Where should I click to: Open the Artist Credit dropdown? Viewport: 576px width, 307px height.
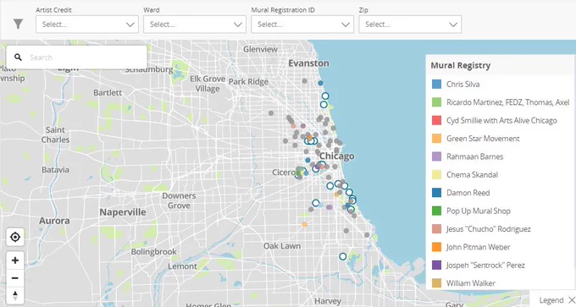point(87,25)
